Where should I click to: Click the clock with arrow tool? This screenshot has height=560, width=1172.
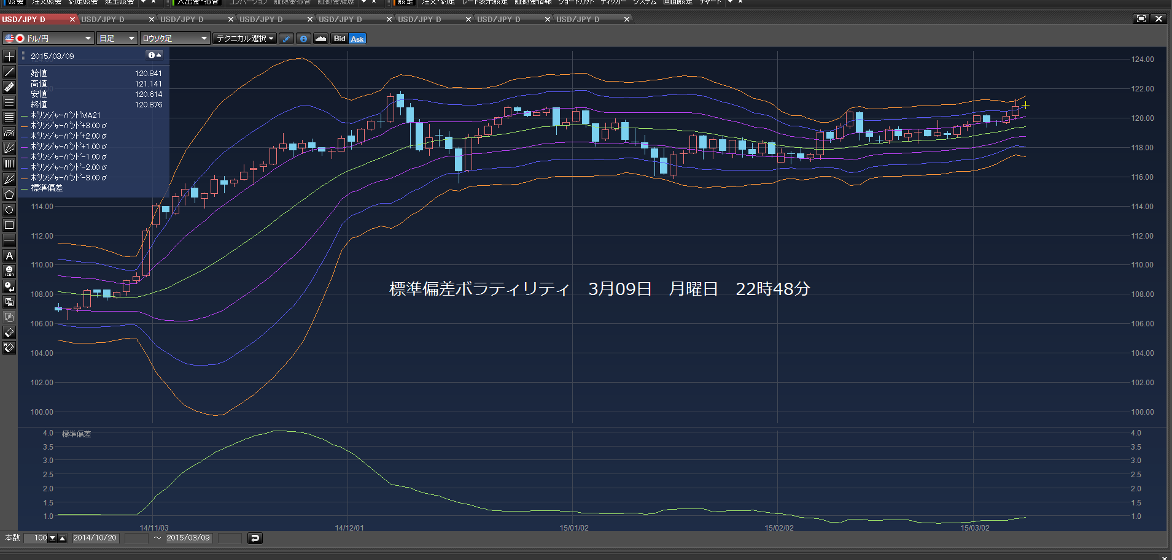pyautogui.click(x=9, y=286)
